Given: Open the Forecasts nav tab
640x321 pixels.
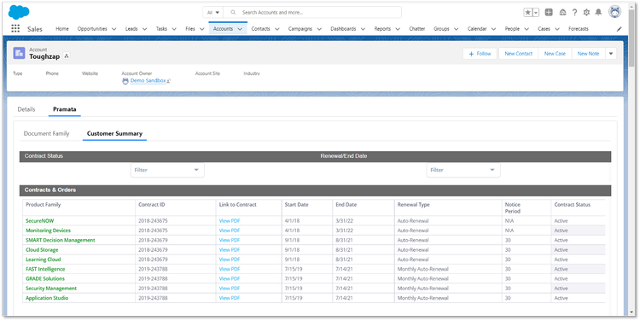Looking at the screenshot, I should tap(579, 29).
